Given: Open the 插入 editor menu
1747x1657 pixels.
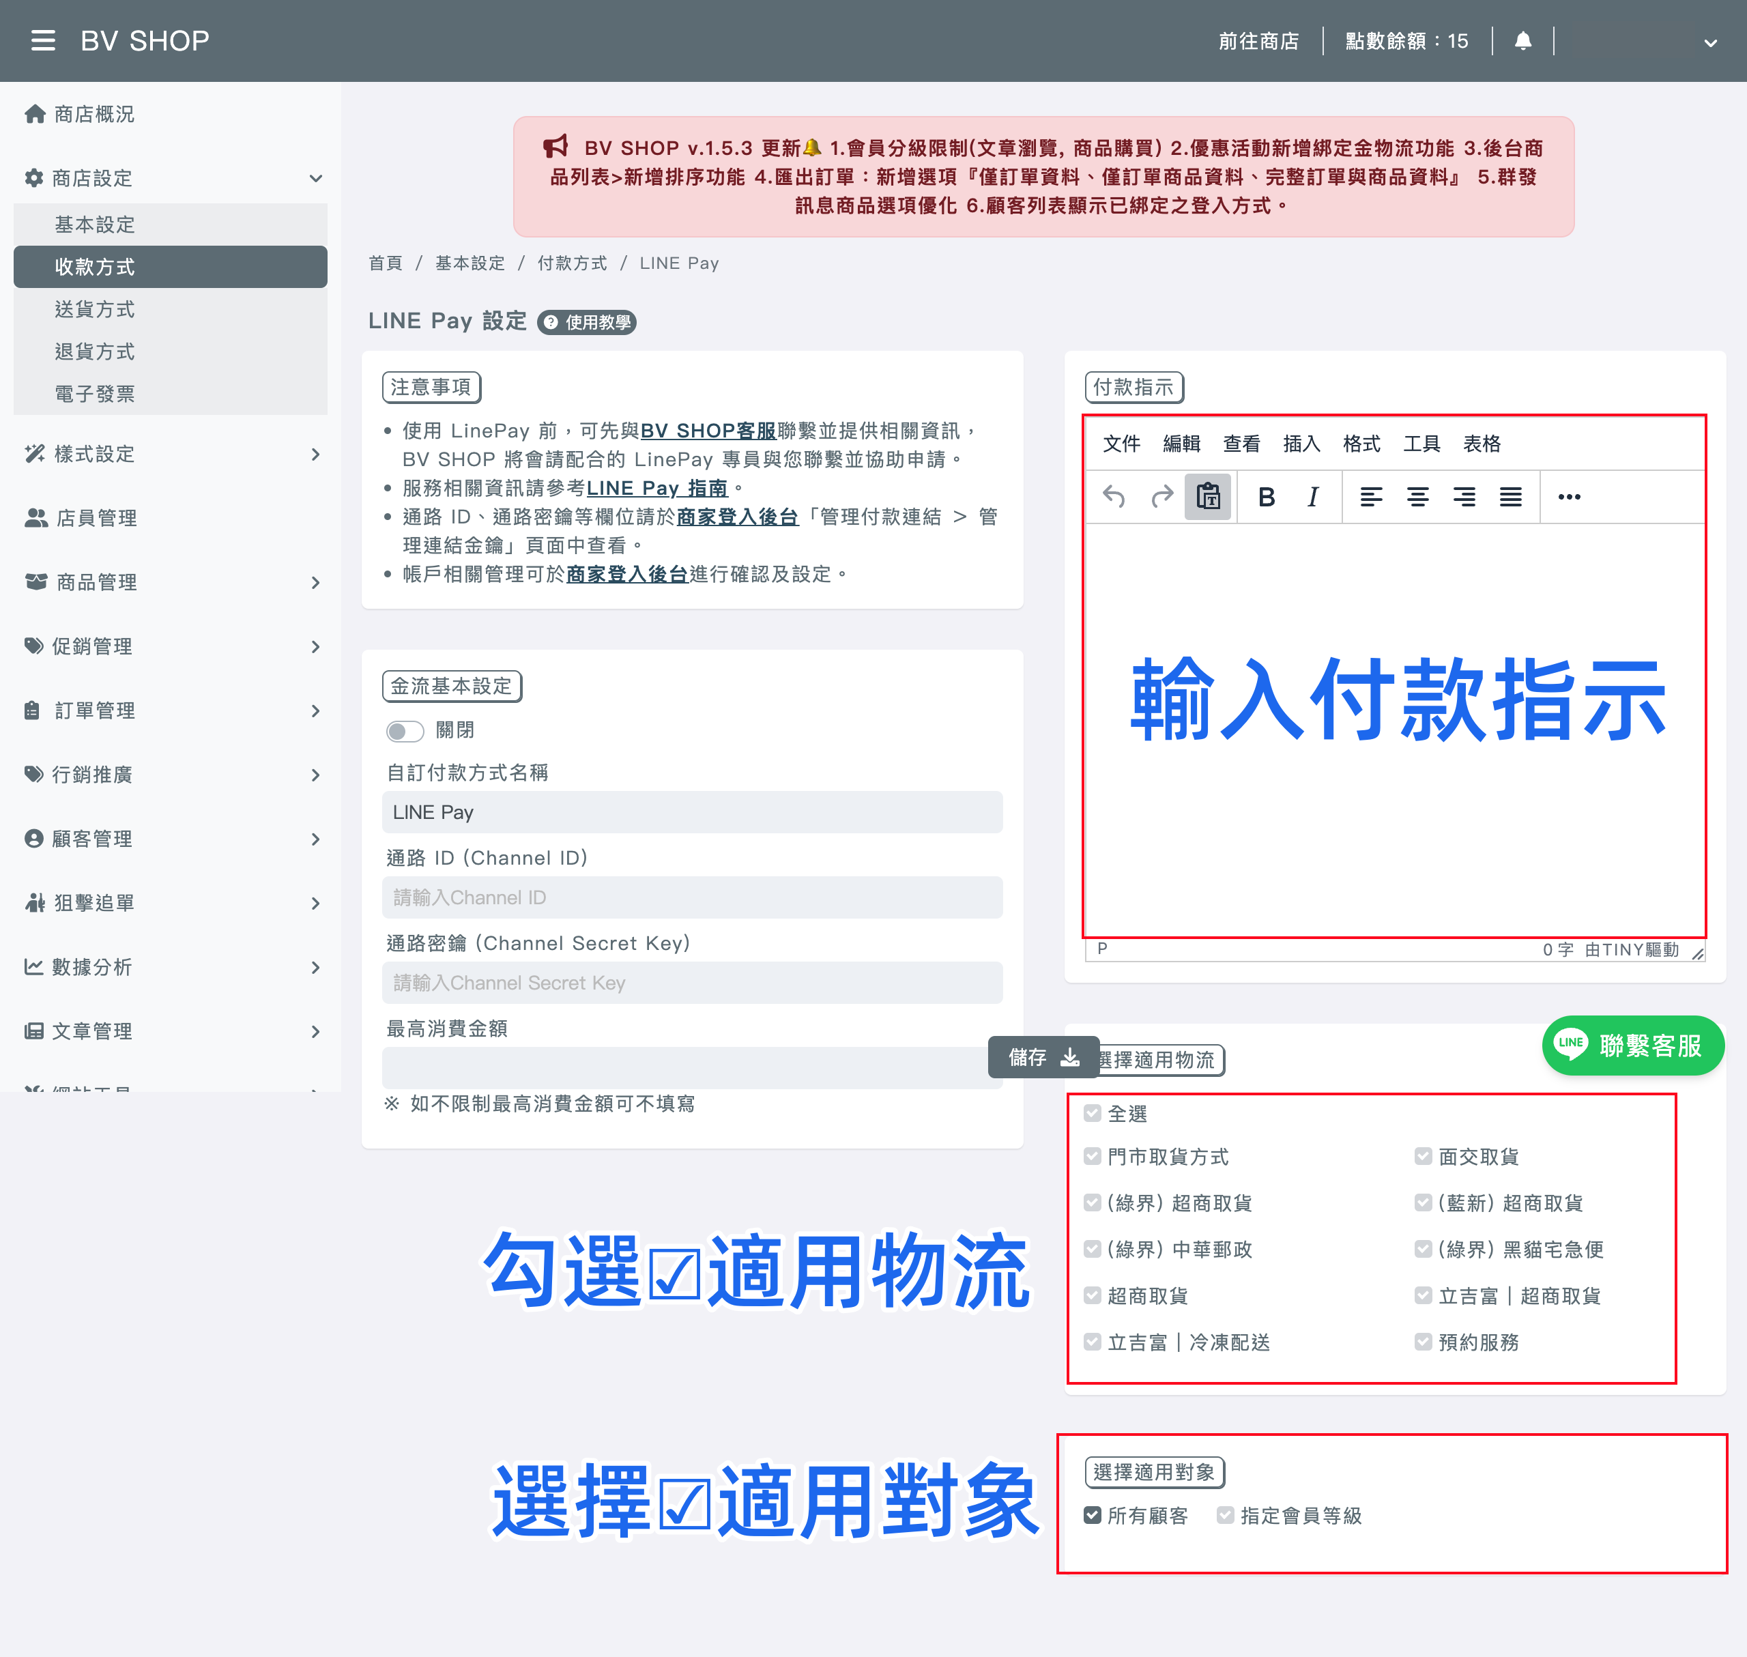Looking at the screenshot, I should (1301, 444).
